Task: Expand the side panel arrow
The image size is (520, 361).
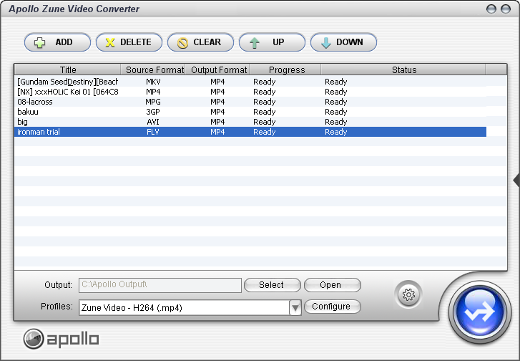Action: tap(516, 180)
